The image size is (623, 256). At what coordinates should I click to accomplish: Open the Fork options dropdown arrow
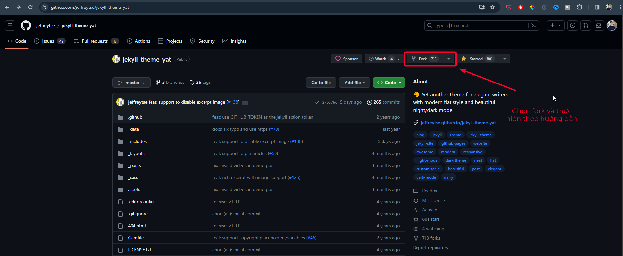(x=449, y=59)
